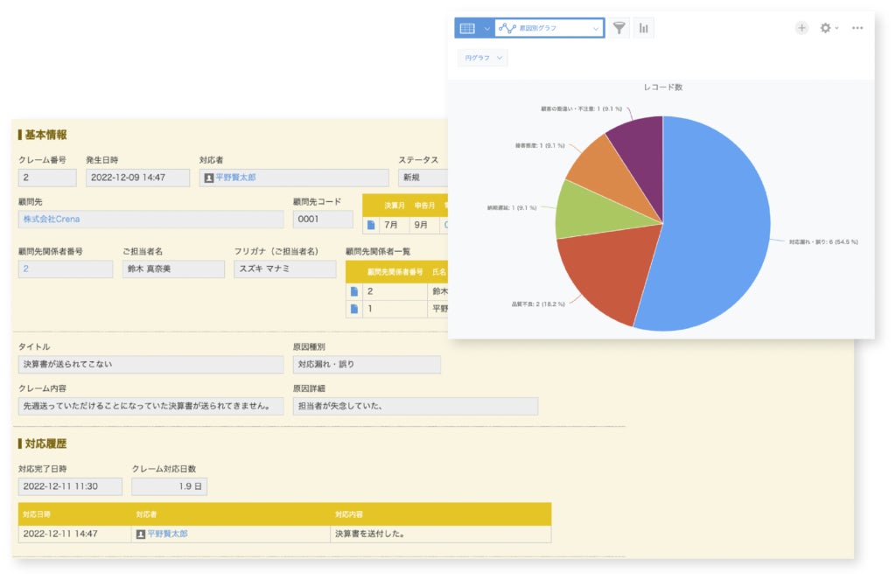Click the 7月 cell in the 決算月 table

395,225
